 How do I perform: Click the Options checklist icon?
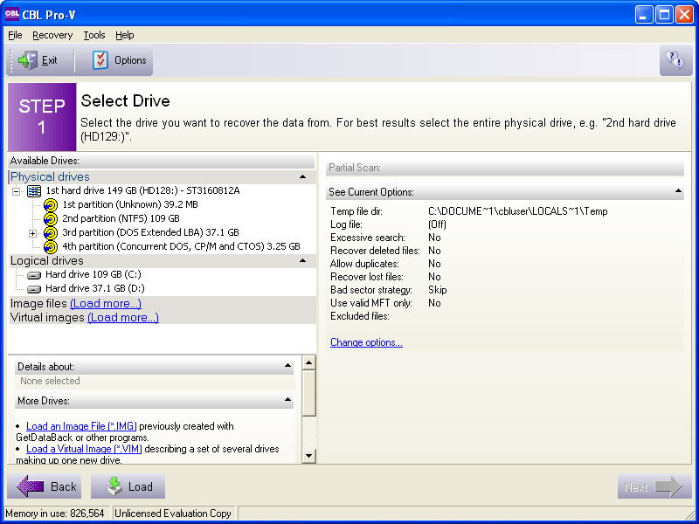[x=100, y=60]
